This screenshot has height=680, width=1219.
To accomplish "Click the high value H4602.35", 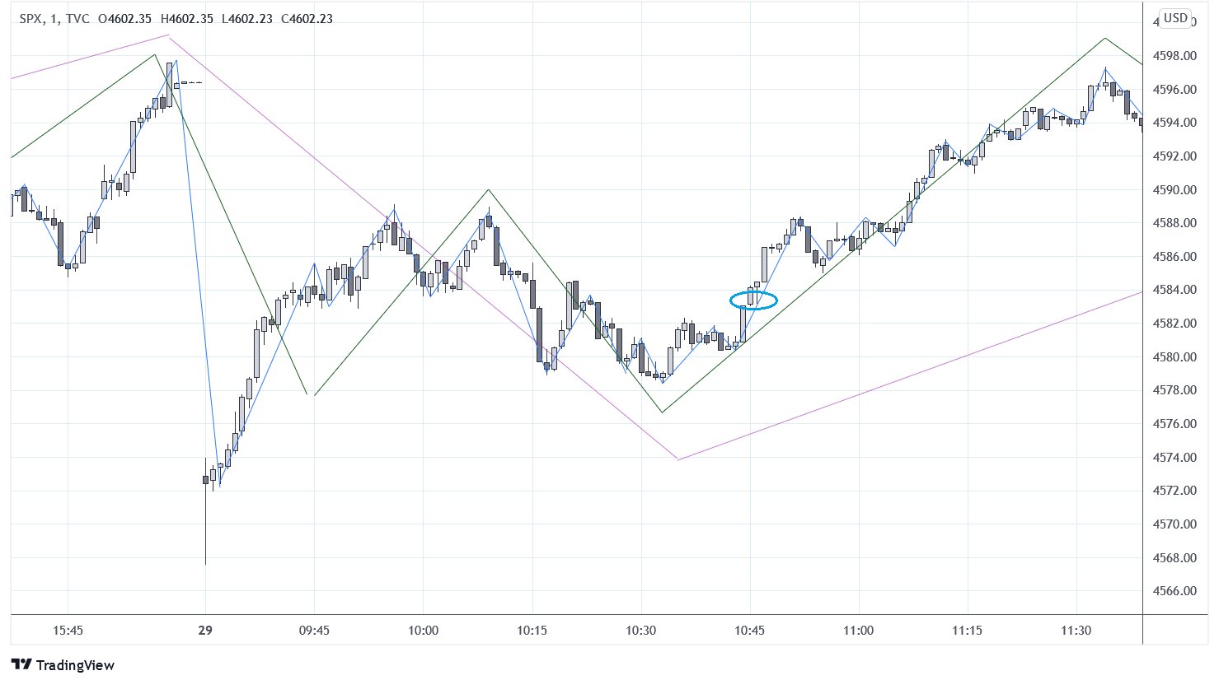I will coord(186,19).
